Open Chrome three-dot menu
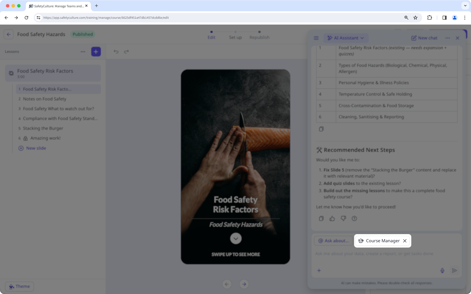Viewport: 471px width, 294px height. point(465,18)
